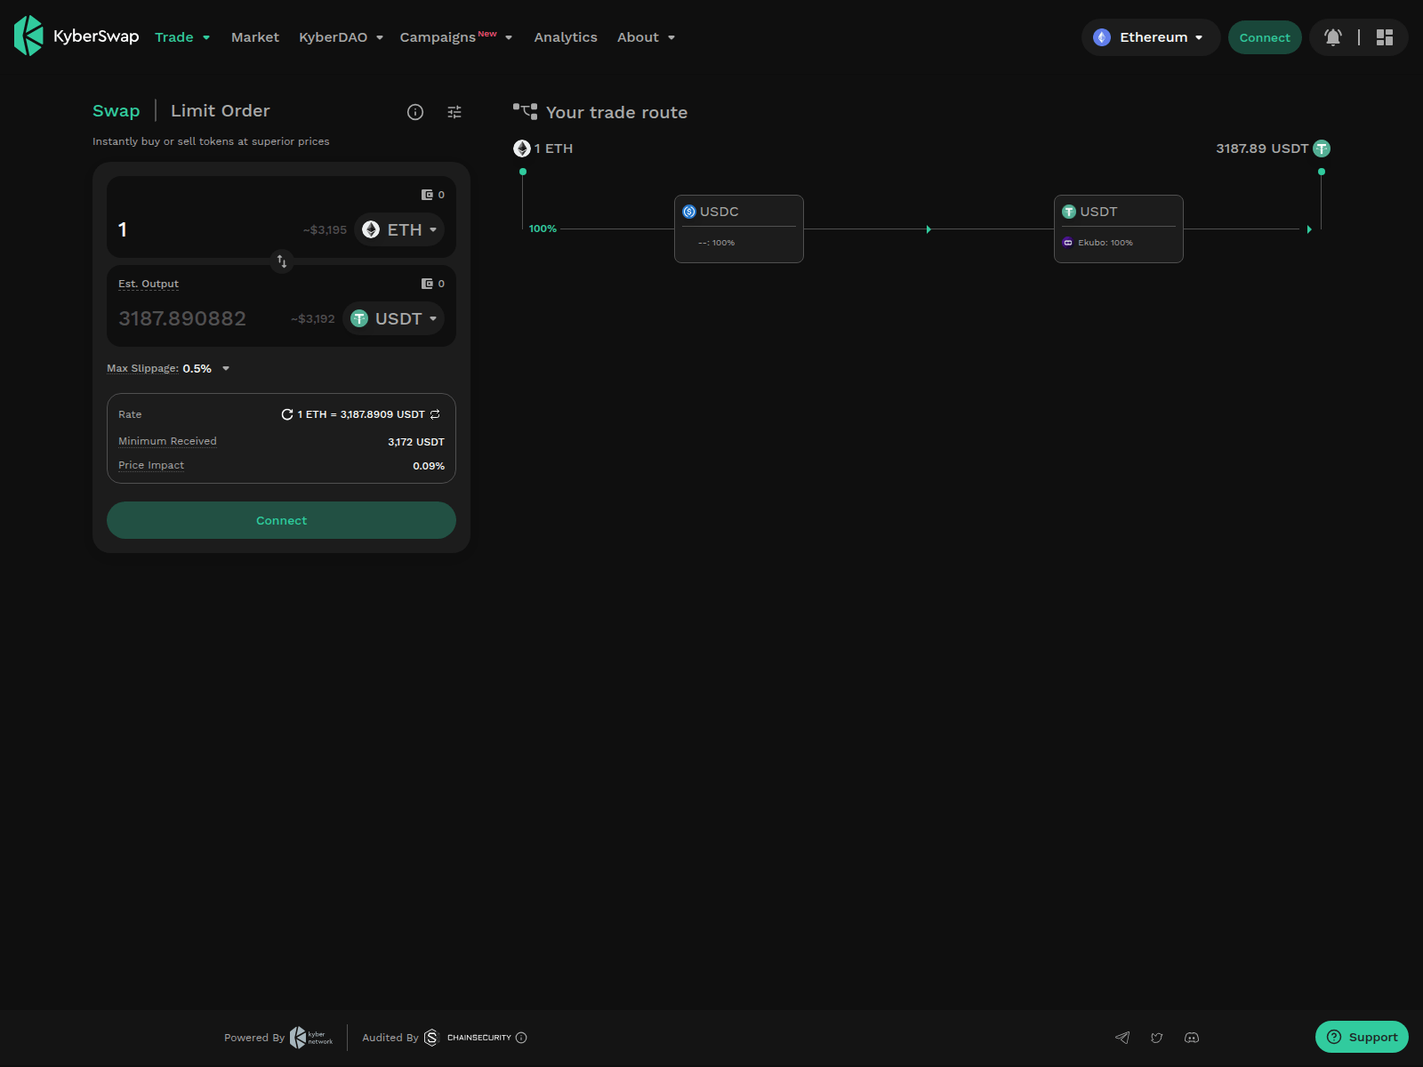Open the Ethereum network selector
Screen dimensions: 1423x1067
[x=1150, y=37]
